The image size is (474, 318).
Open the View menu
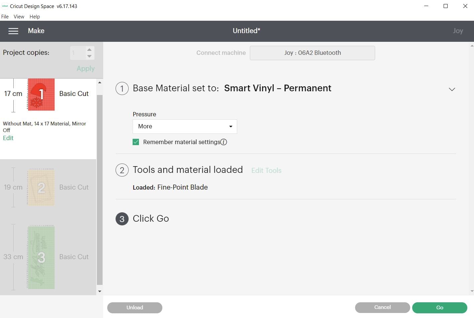(19, 16)
